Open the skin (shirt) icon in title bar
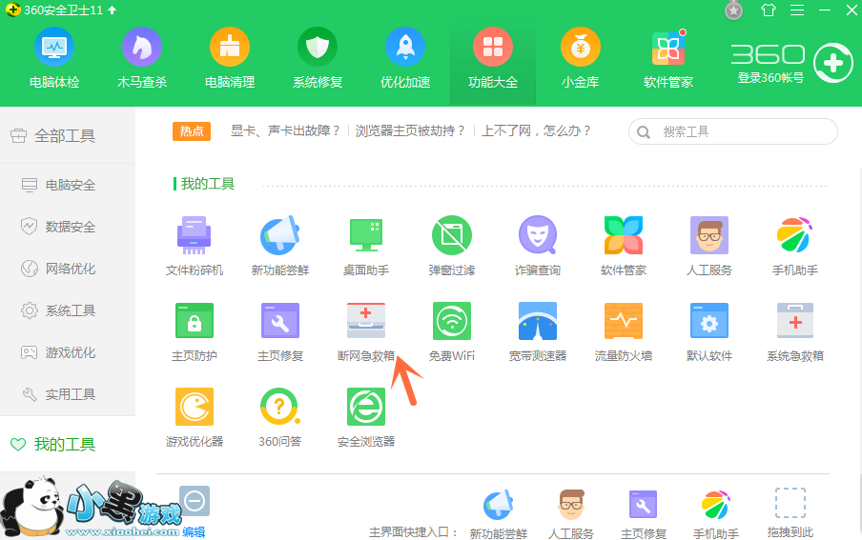The image size is (862, 540). (768, 10)
